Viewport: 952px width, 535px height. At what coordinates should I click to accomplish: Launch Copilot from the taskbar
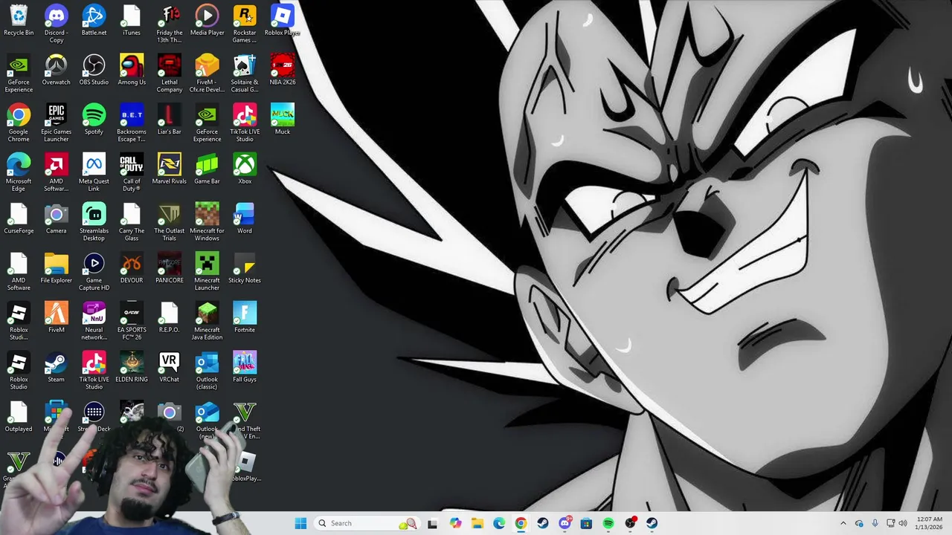point(455,523)
